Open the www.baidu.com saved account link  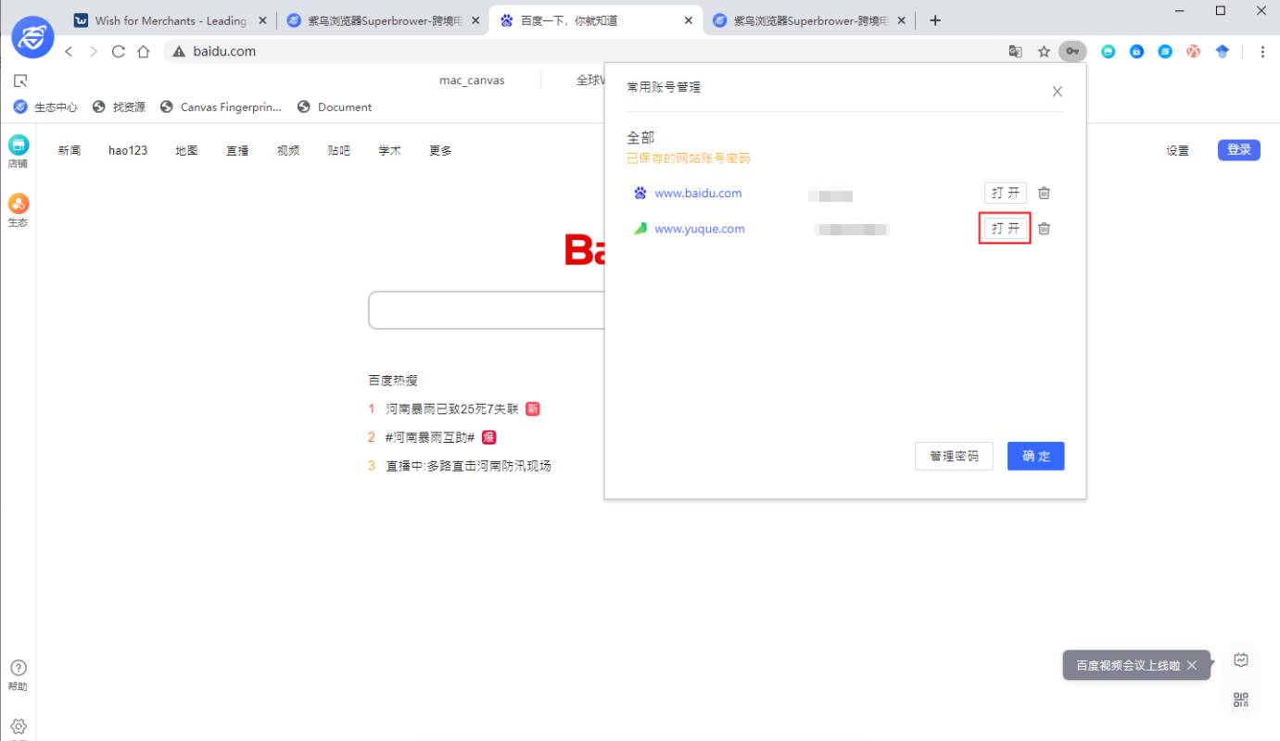point(698,193)
